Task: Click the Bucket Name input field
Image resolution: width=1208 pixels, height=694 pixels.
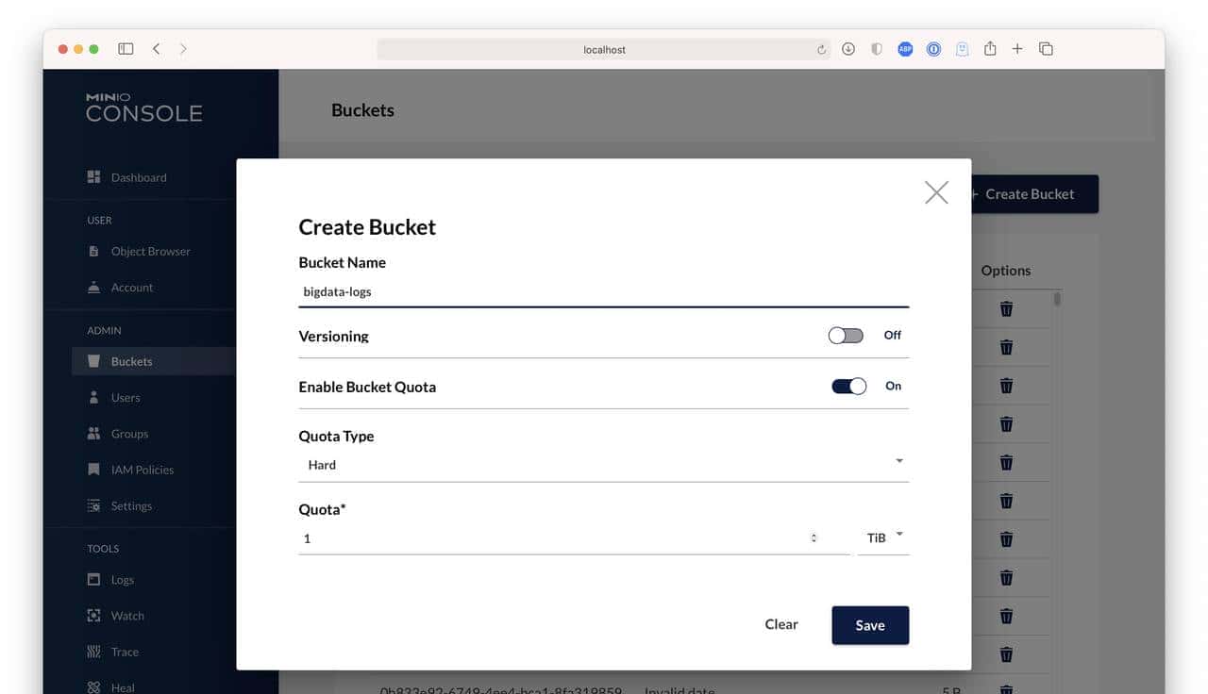Action: [x=603, y=292]
